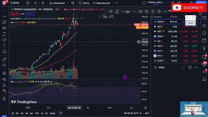Open timezone 08:45:20 (UTC-4) menu
This screenshot has height=117, width=208.
pos(133,113)
